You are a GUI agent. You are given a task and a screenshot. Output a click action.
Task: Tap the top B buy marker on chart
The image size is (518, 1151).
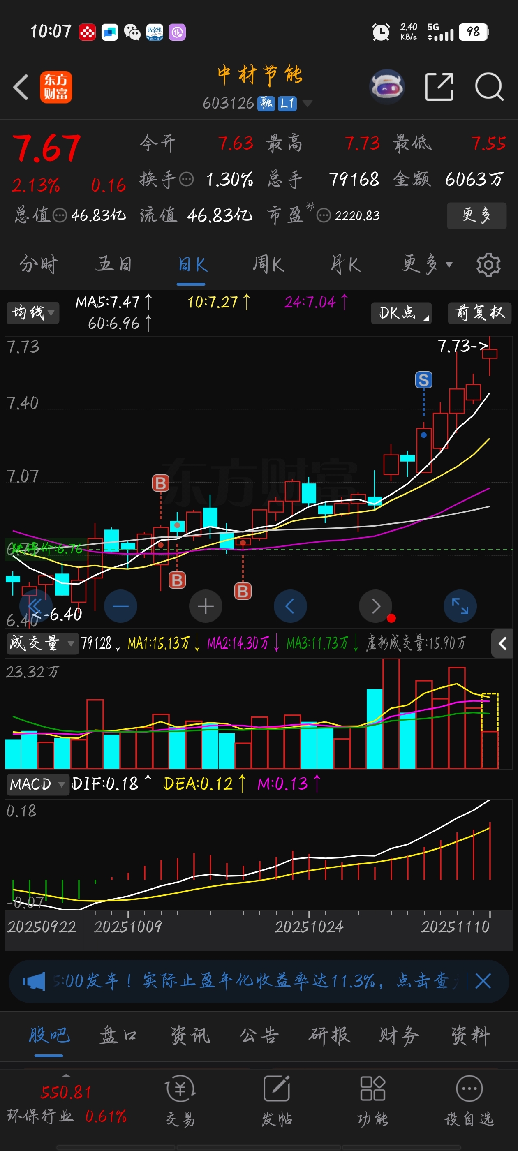click(160, 483)
